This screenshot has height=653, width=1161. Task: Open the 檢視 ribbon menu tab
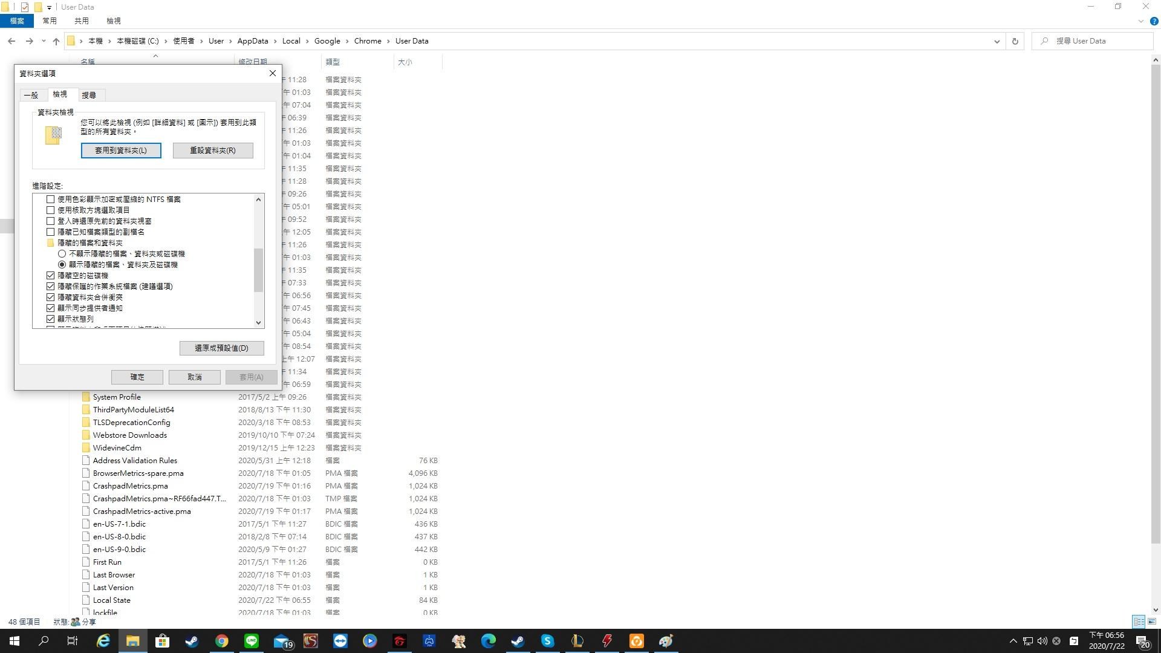point(113,21)
